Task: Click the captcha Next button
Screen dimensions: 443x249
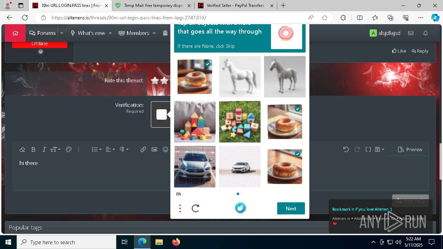Action: pyautogui.click(x=291, y=209)
